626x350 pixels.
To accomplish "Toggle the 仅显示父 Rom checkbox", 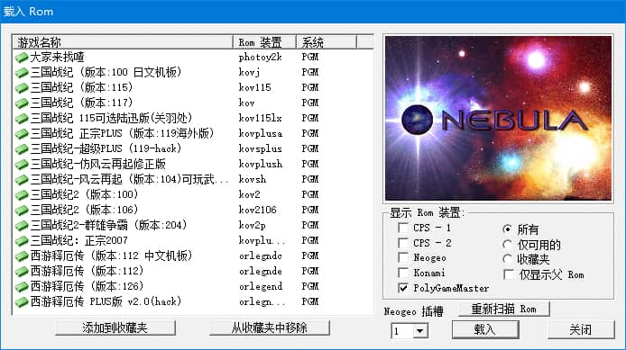I will (509, 274).
